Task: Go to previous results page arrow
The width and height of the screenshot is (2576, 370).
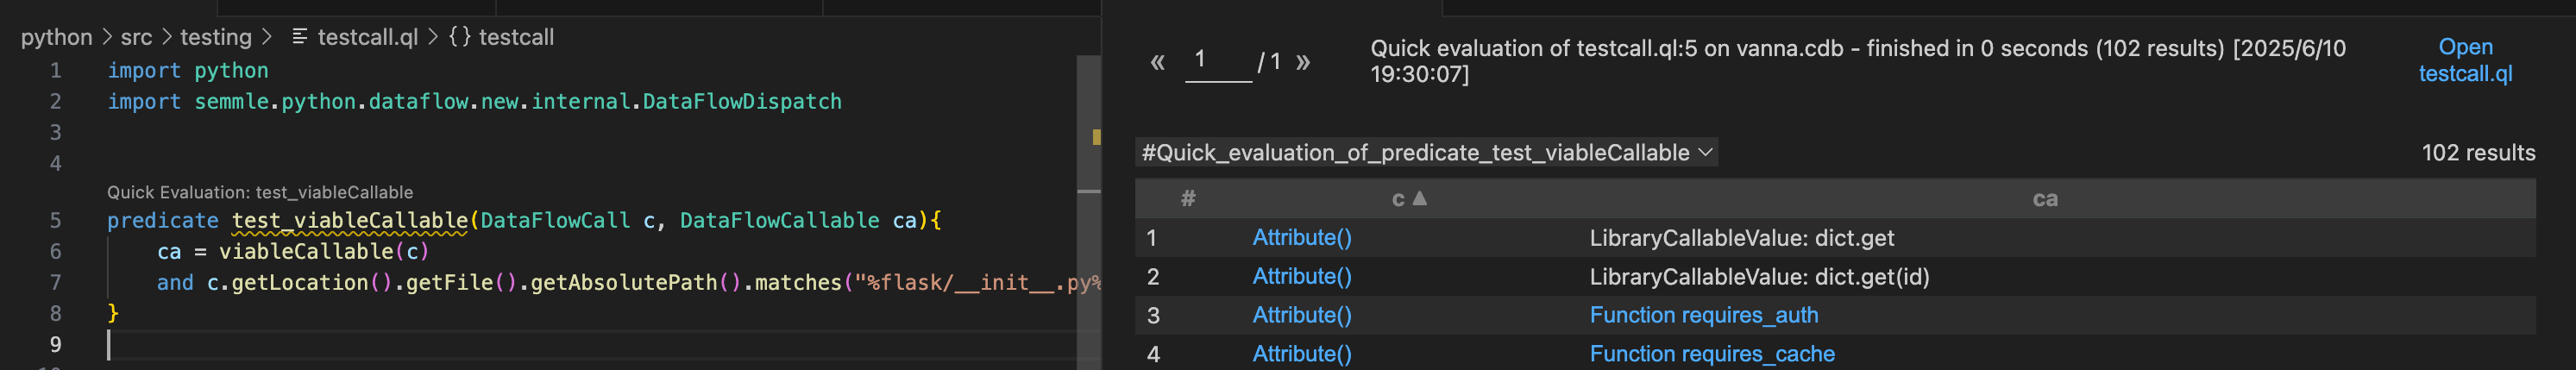Action: [x=1157, y=62]
